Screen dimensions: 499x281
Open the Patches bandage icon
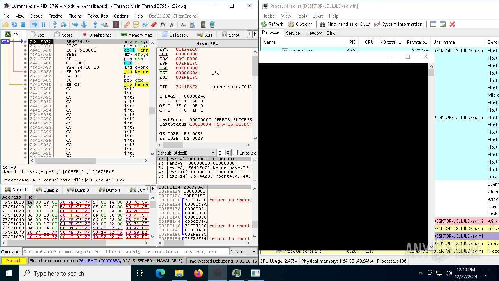(127, 25)
